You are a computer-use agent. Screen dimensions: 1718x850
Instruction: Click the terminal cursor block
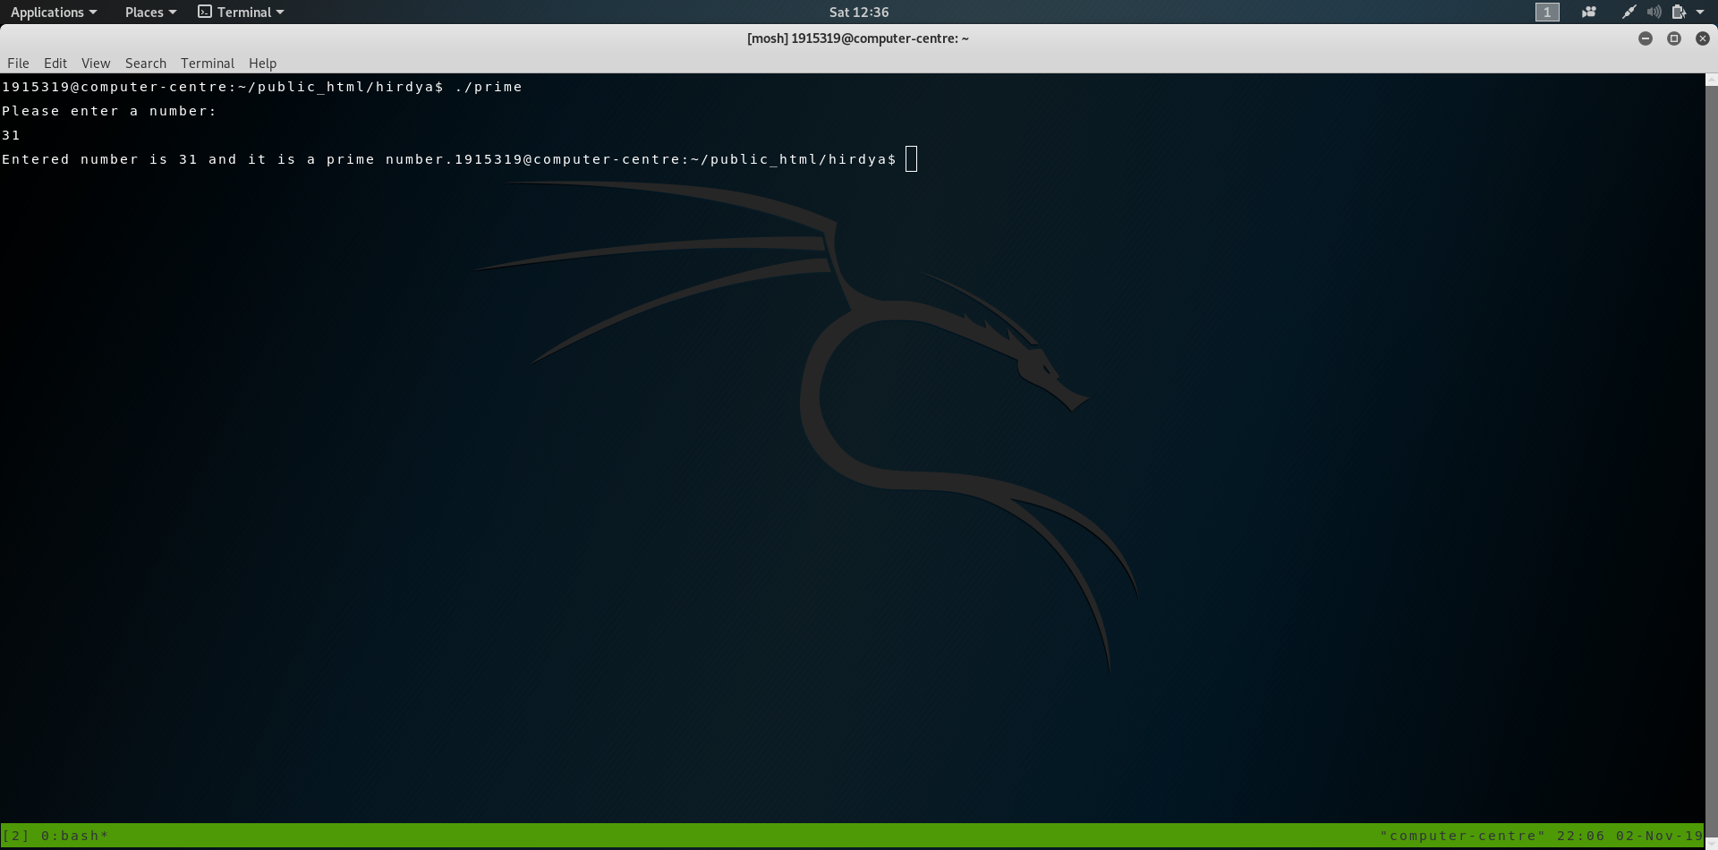click(912, 159)
